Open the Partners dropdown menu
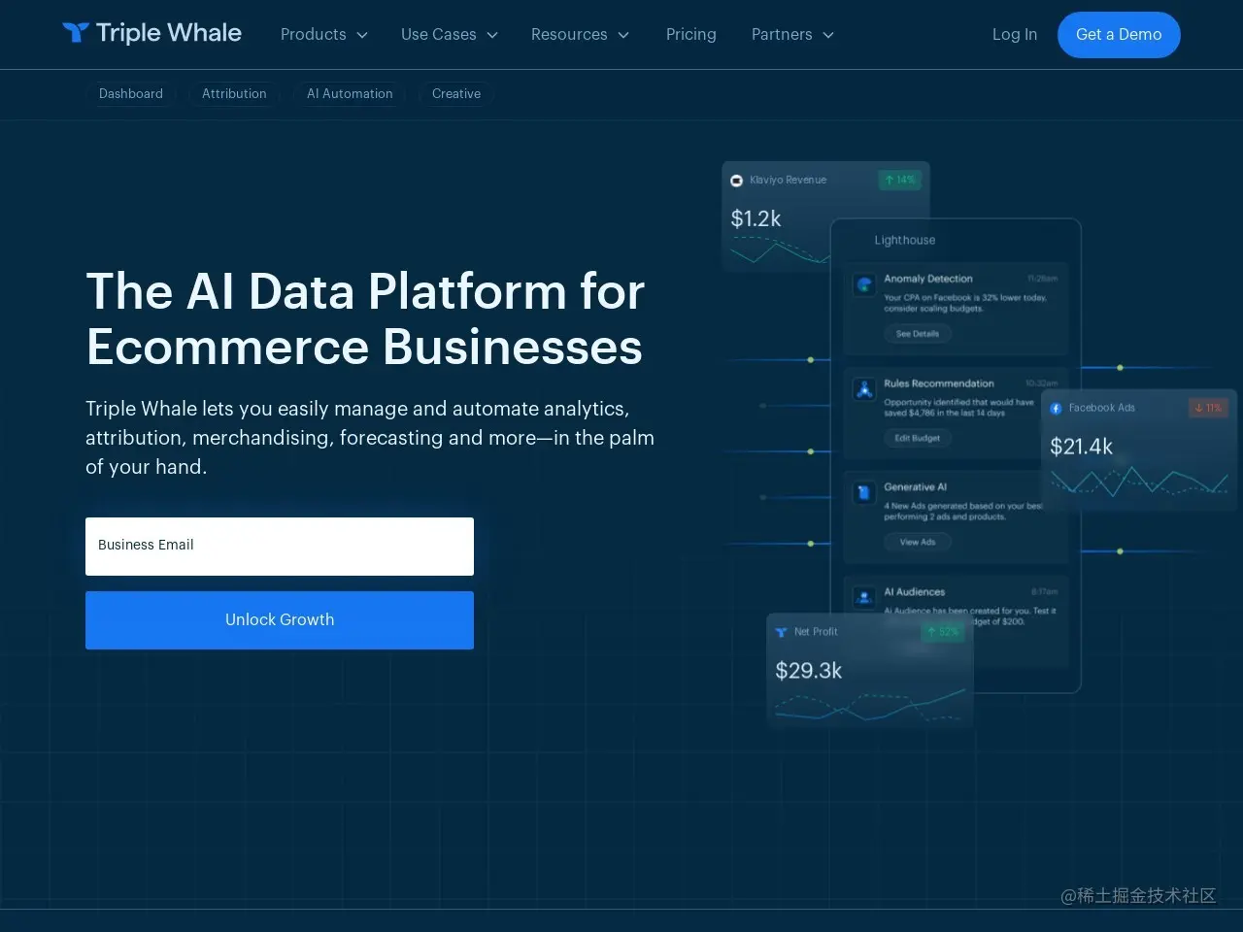This screenshot has height=932, width=1243. point(792,34)
